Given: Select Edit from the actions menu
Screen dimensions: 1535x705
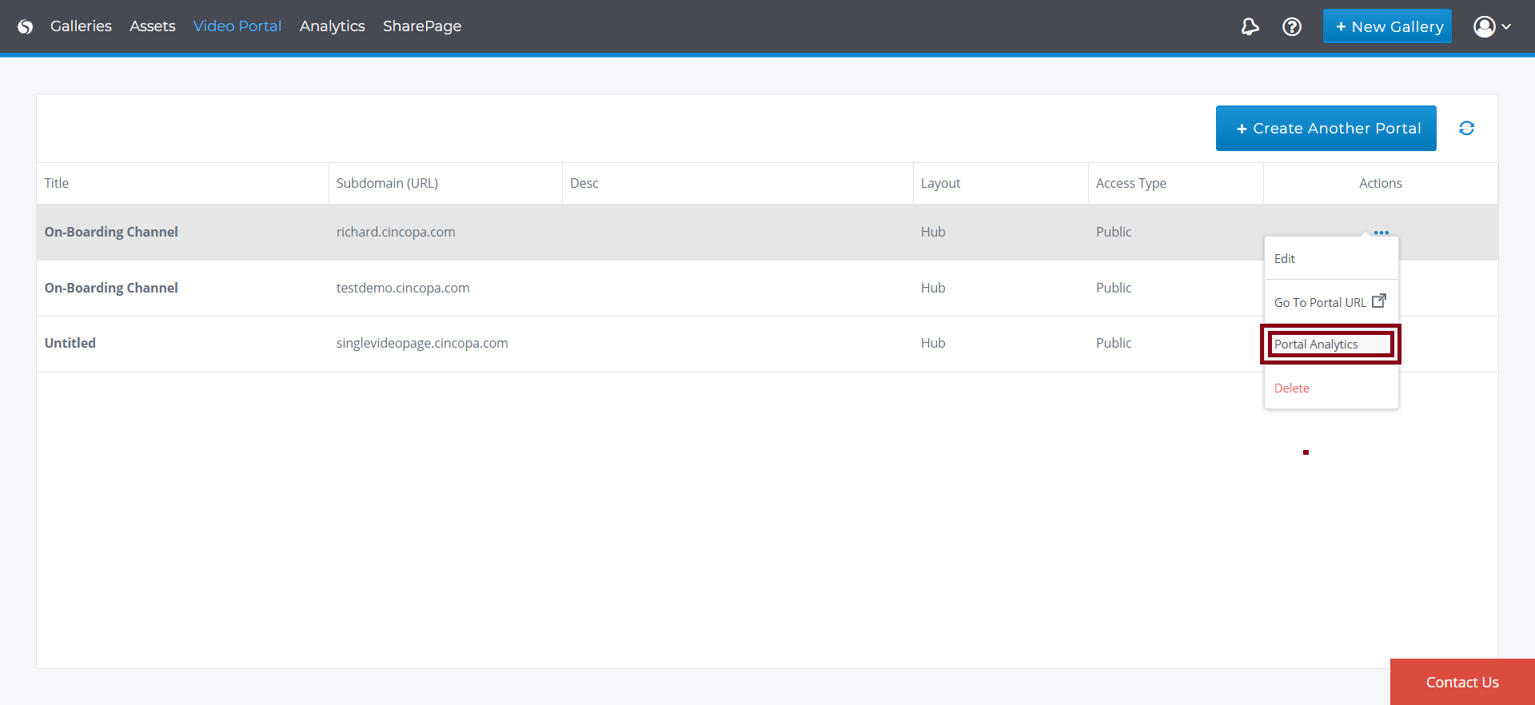Looking at the screenshot, I should click(1284, 258).
